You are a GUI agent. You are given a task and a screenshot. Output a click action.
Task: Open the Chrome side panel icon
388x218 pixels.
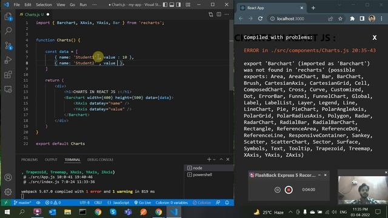[362, 19]
